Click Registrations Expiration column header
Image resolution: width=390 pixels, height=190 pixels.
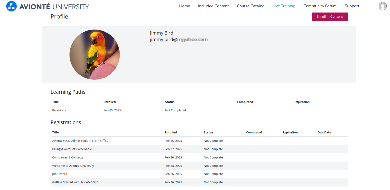click(x=290, y=132)
